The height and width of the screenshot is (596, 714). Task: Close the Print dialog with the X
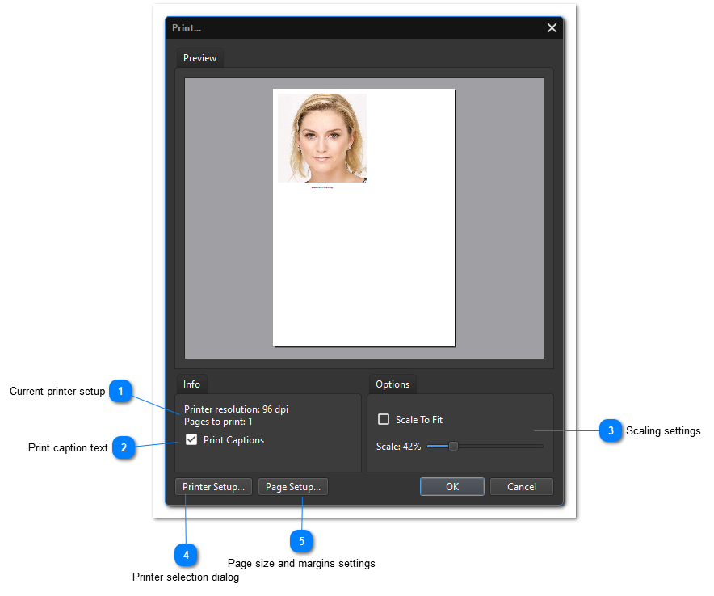click(552, 28)
